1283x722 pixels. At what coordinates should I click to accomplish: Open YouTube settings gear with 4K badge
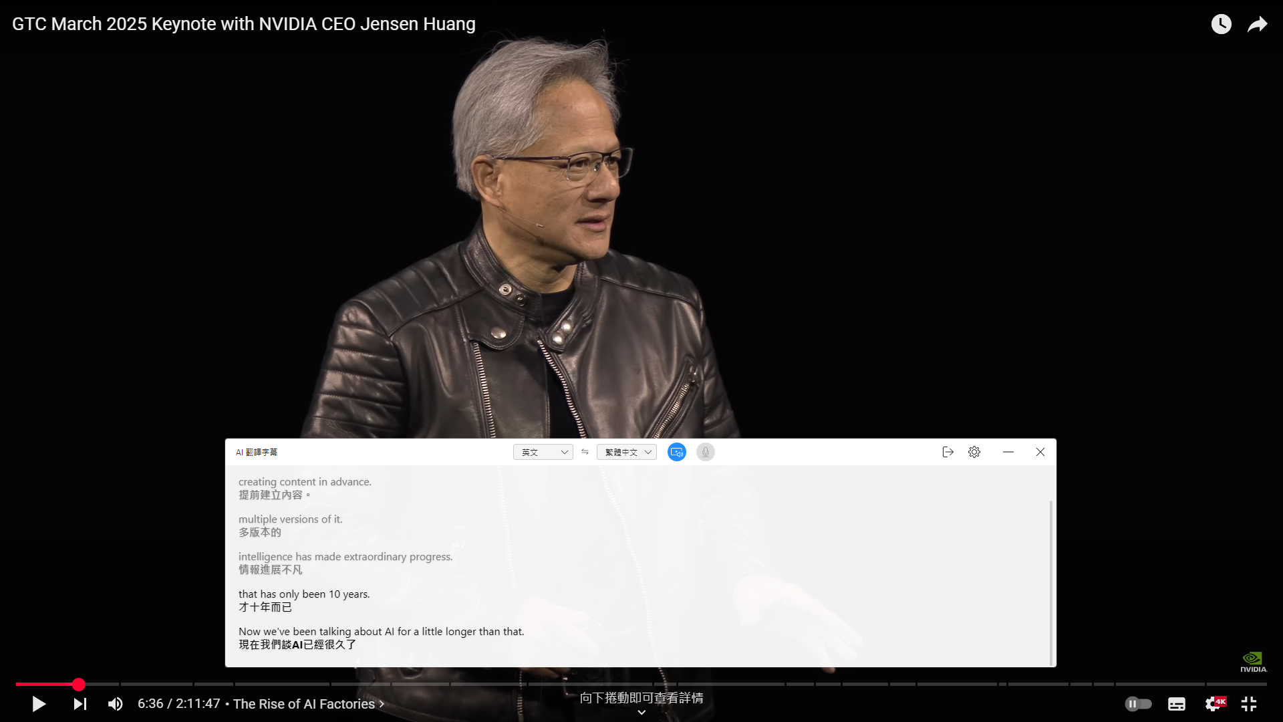click(1214, 704)
